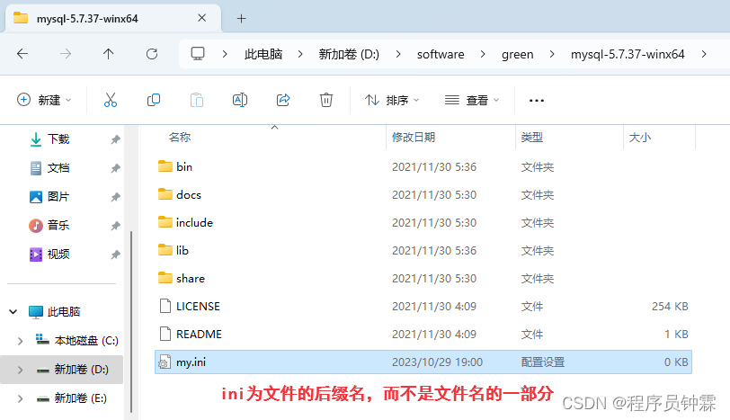Open 图片 (Pictures) in the sidebar
Screen dimensions: 730x420
(x=58, y=197)
